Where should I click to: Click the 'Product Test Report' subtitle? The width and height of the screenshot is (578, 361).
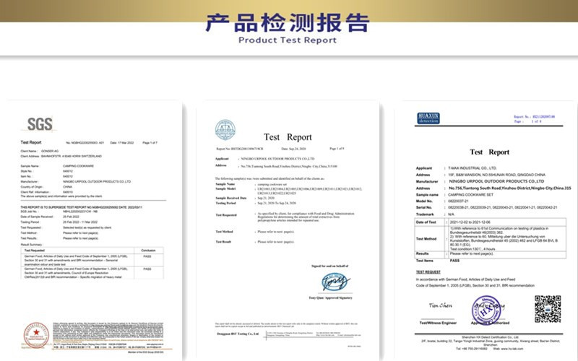(288, 40)
